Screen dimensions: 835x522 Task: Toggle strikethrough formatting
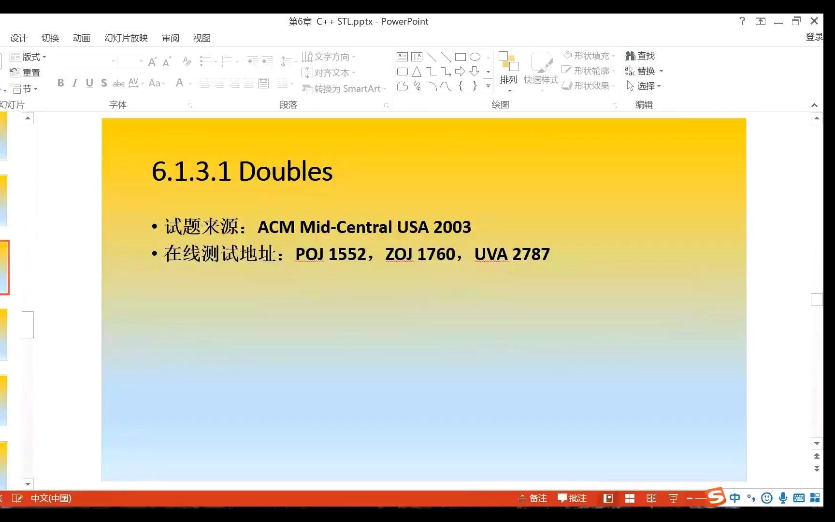[x=118, y=84]
